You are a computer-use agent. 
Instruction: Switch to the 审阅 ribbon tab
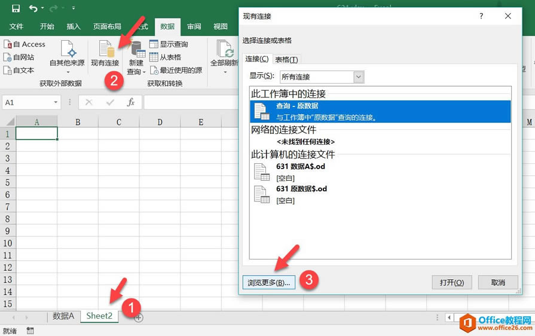[194, 26]
